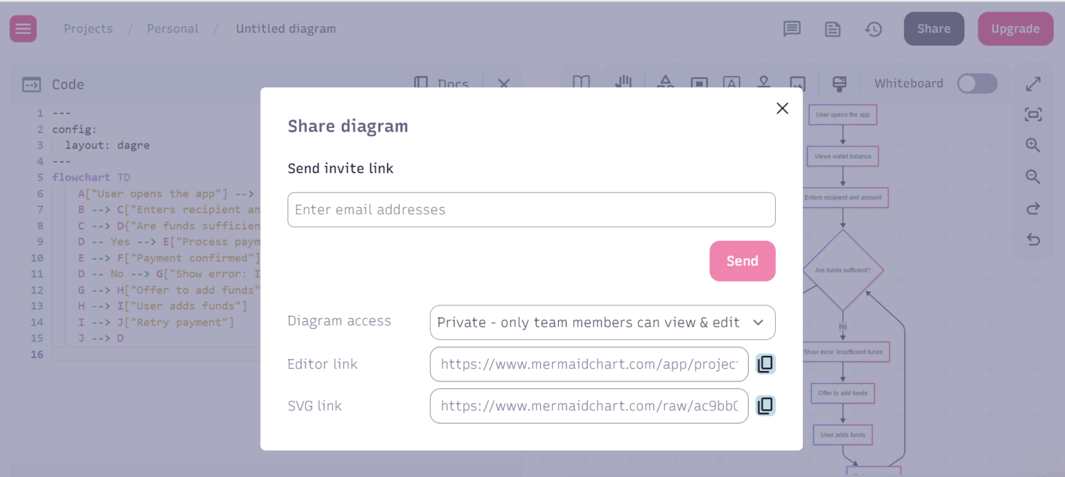Open the comments panel
The width and height of the screenshot is (1065, 477).
(x=792, y=29)
